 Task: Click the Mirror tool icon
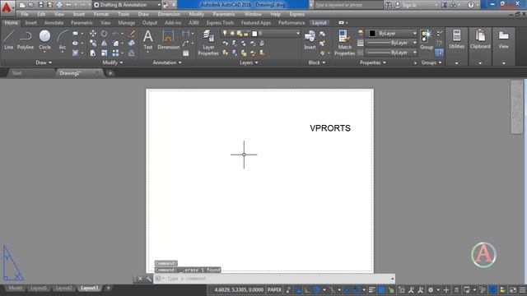tap(105, 44)
